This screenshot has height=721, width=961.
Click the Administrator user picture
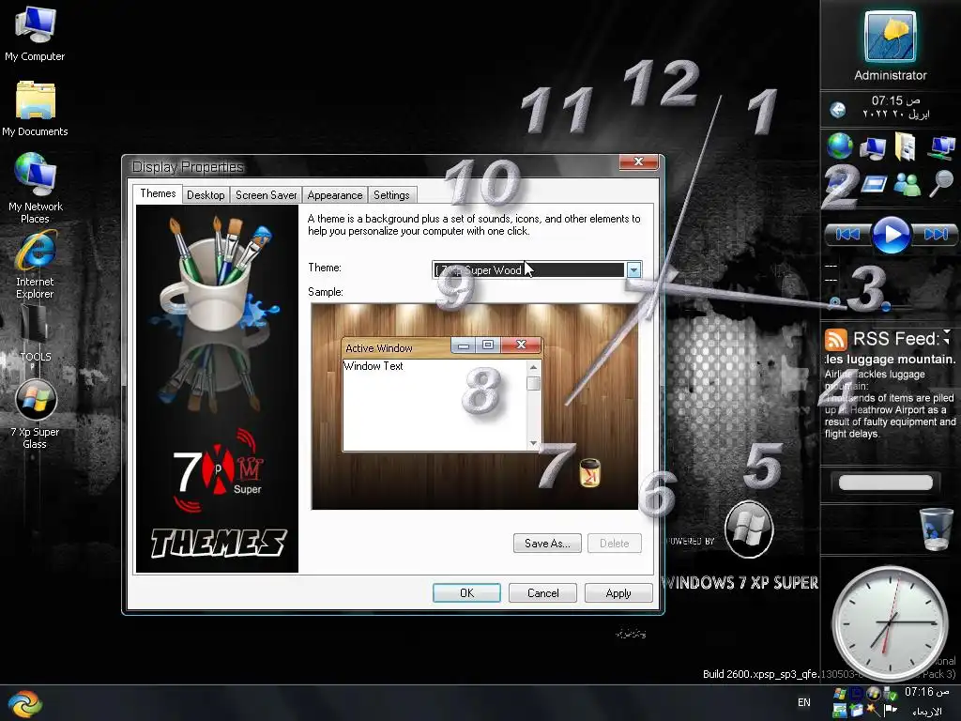click(890, 37)
